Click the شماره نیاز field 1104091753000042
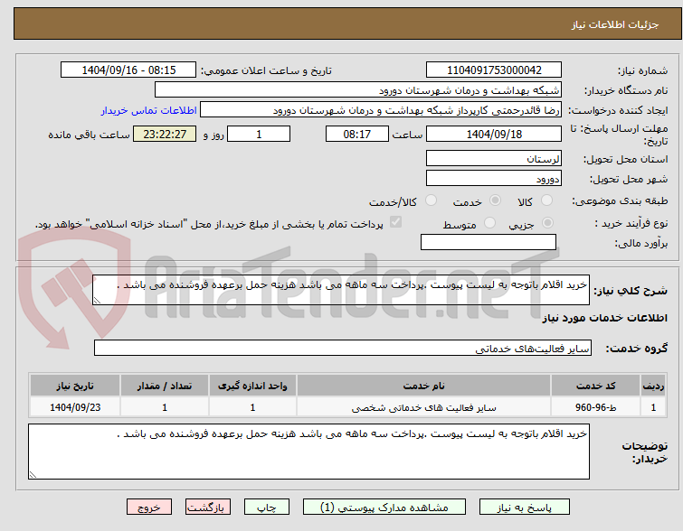This screenshot has height=531, width=683. tap(494, 70)
